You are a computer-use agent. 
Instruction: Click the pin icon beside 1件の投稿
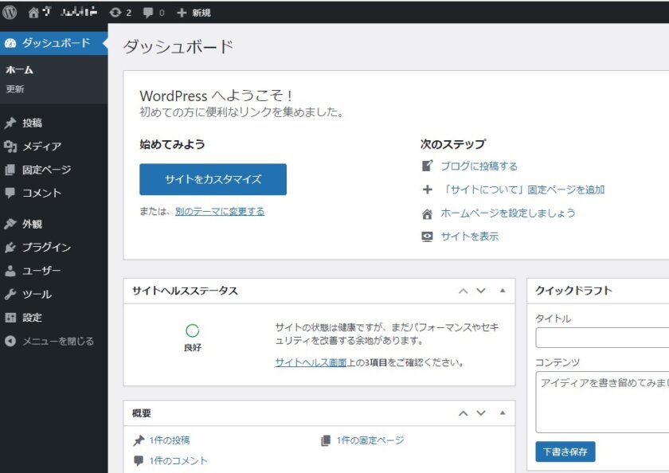[x=139, y=440]
